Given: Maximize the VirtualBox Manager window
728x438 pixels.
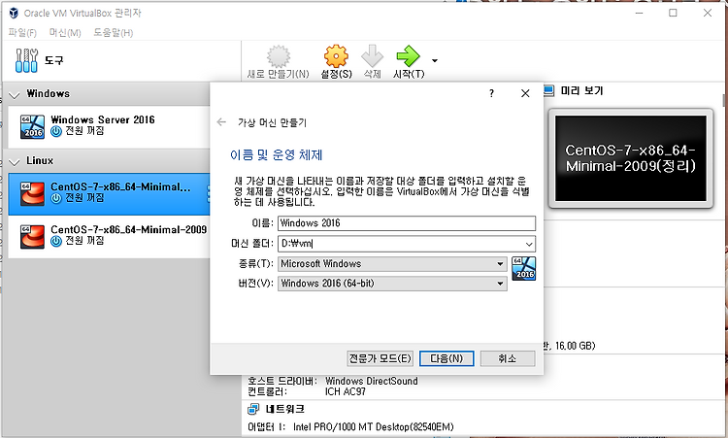Looking at the screenshot, I should tap(673, 13).
